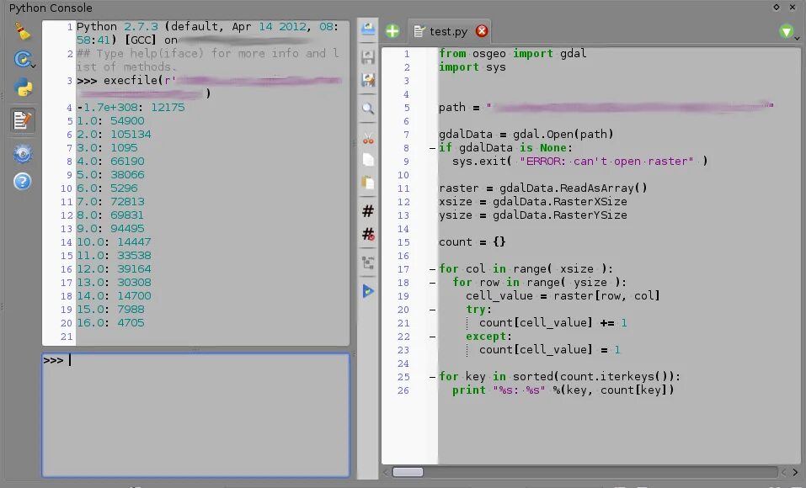Close the Python Console panel
This screenshot has width=806, height=488.
point(793,8)
